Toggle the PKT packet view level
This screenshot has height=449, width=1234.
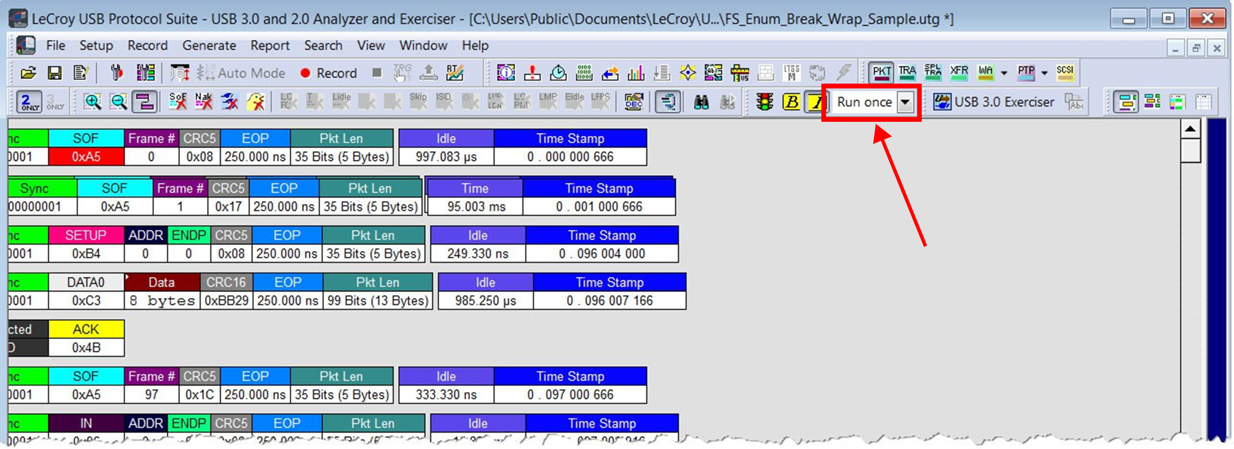881,73
